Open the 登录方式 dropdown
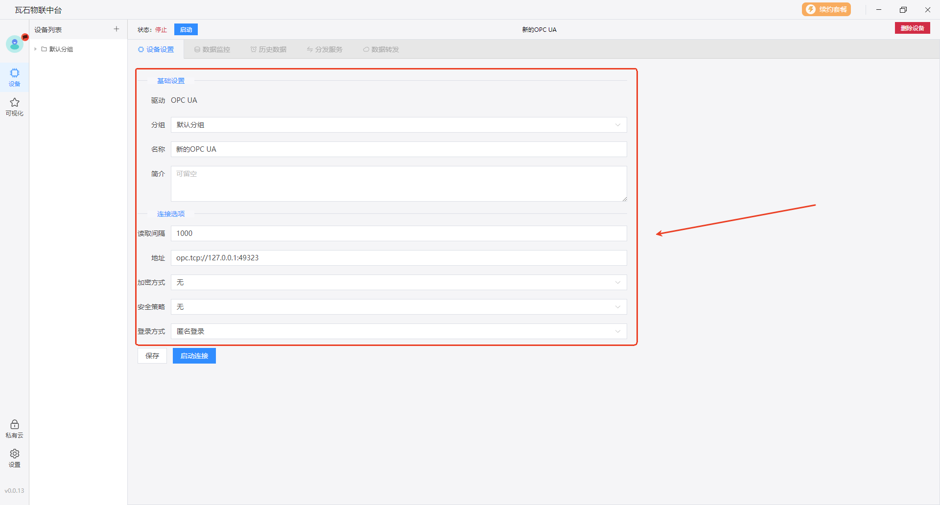The height and width of the screenshot is (505, 940). (398, 331)
